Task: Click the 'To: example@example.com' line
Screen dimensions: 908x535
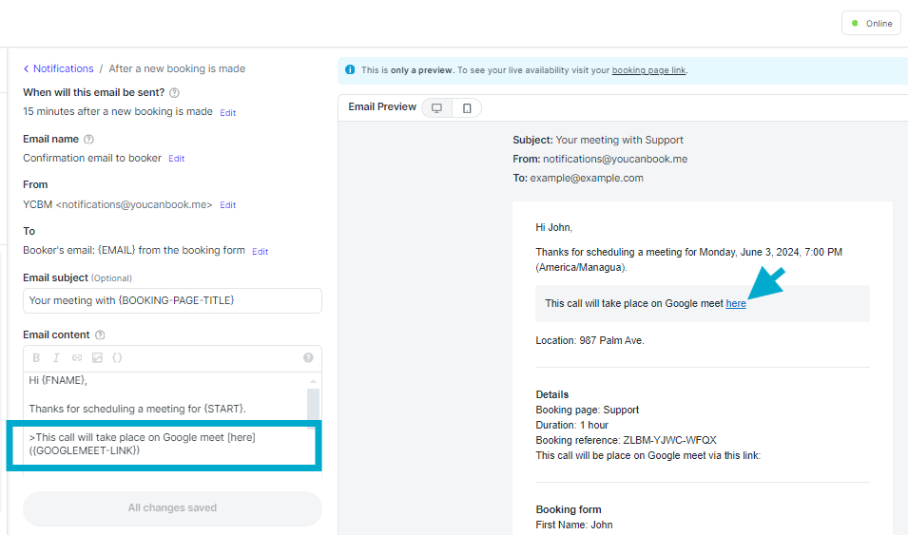Action: pyautogui.click(x=578, y=178)
